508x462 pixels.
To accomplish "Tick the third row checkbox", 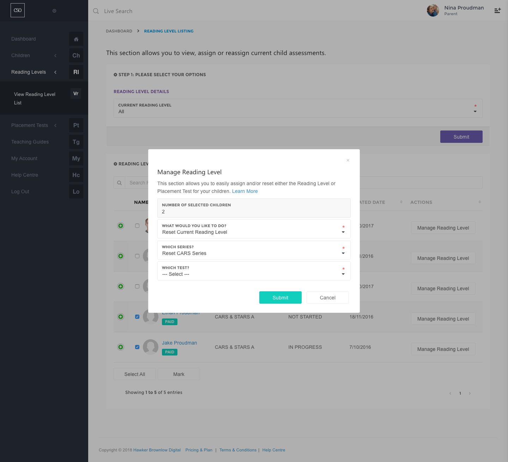I will [137, 286].
